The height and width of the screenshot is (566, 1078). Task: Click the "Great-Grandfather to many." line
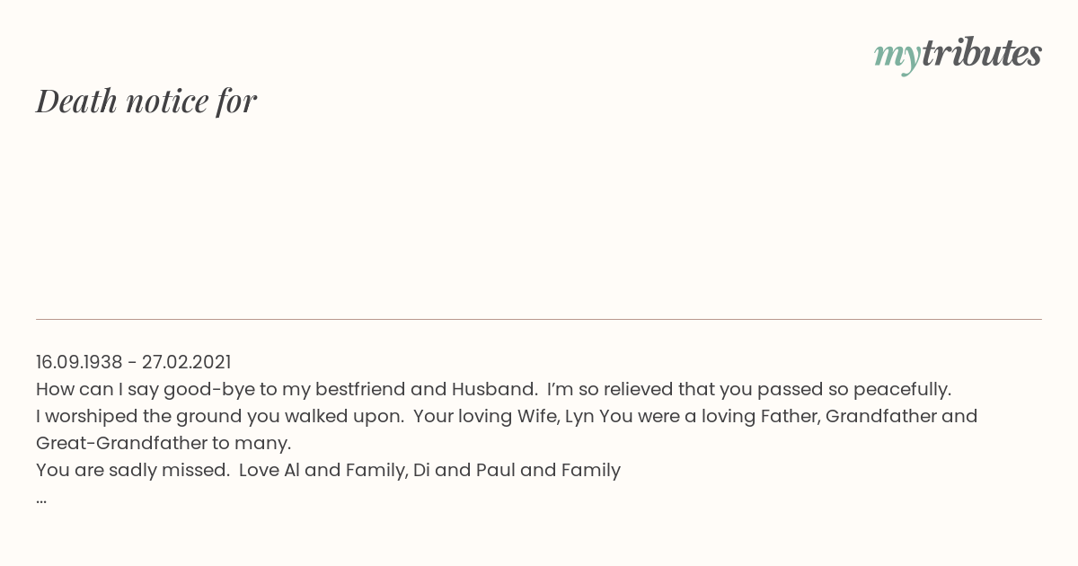point(163,443)
